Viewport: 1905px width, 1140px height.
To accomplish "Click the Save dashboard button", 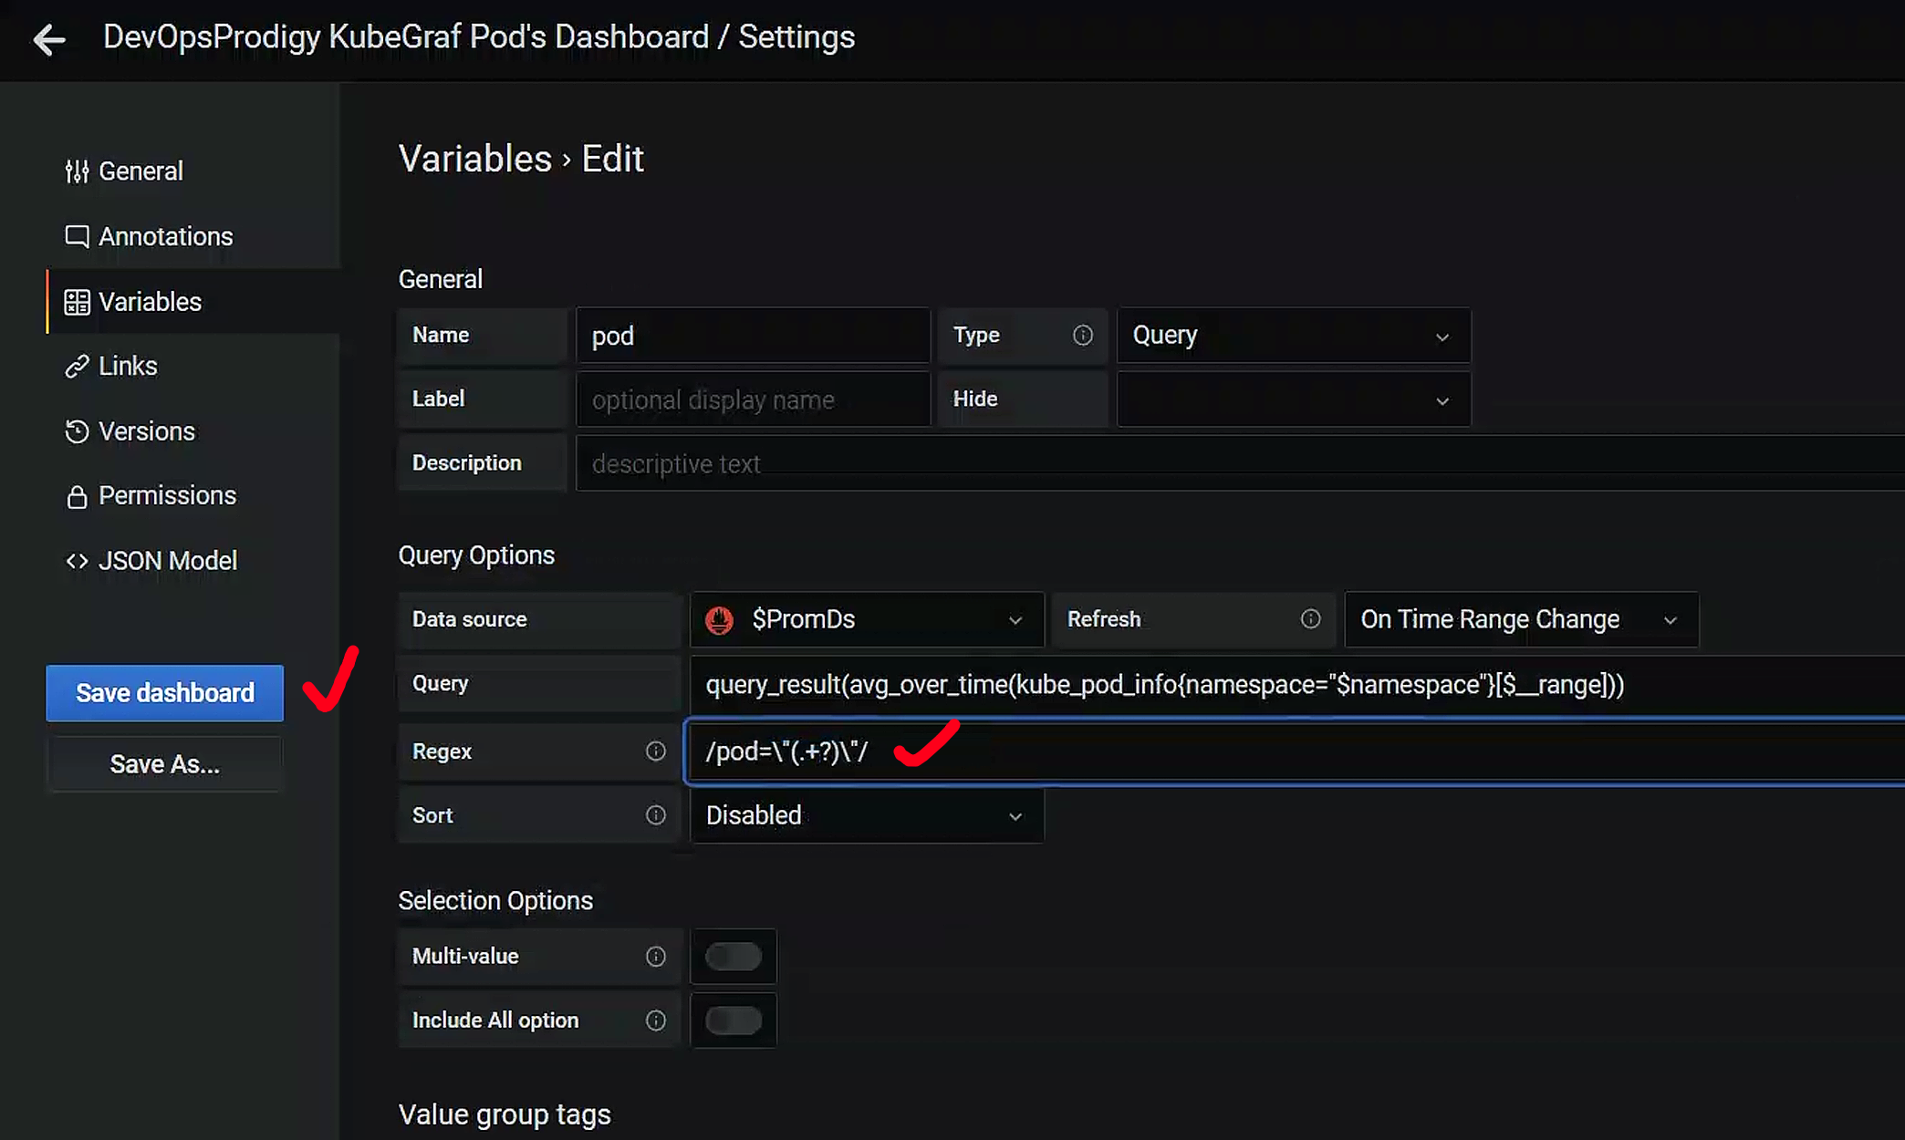I will pos(165,693).
